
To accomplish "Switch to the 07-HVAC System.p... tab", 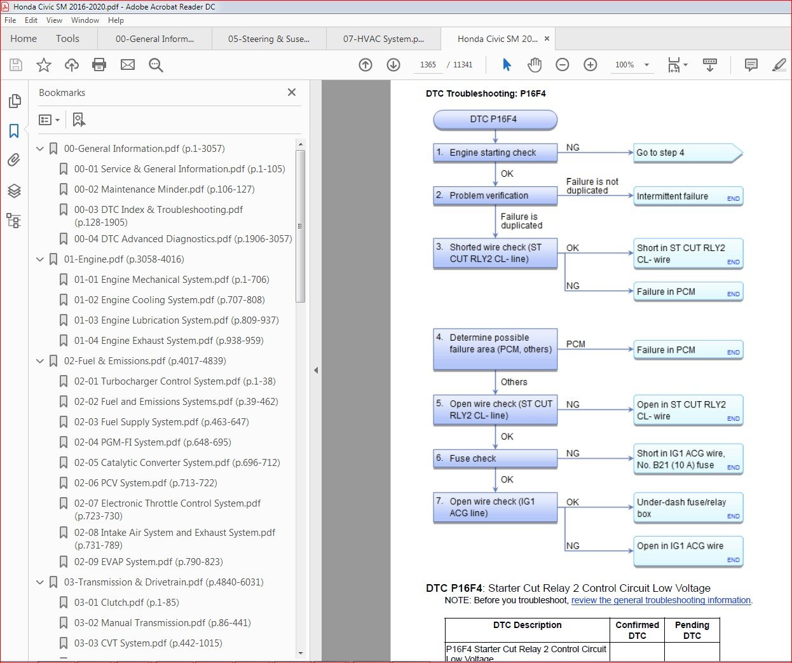I will click(383, 39).
